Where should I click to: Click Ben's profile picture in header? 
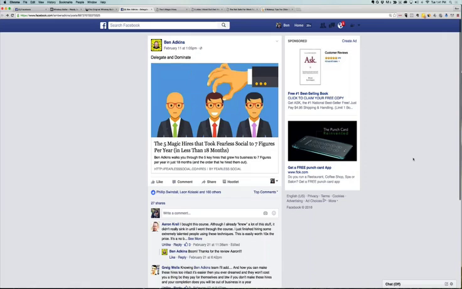pyautogui.click(x=279, y=25)
